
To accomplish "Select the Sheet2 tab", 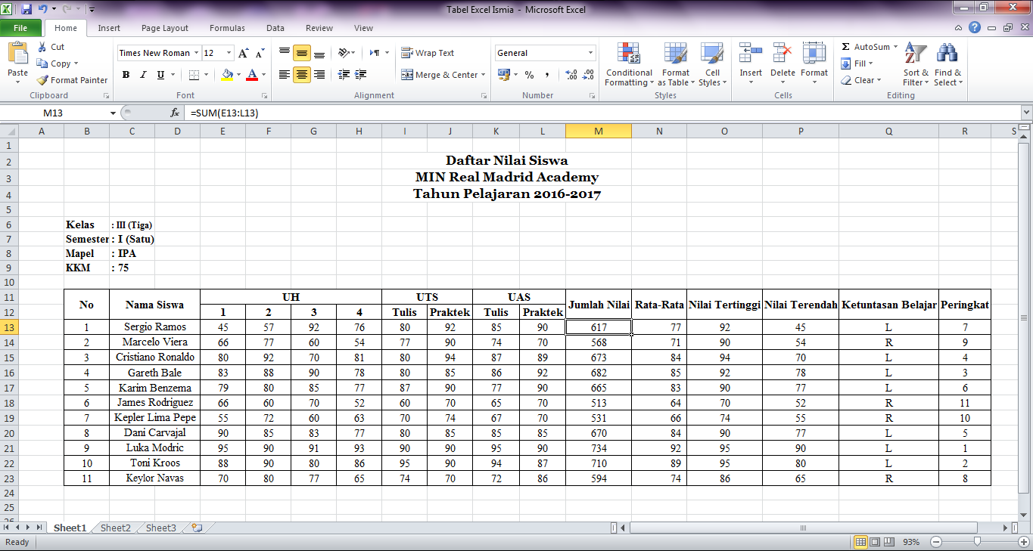I will [114, 528].
